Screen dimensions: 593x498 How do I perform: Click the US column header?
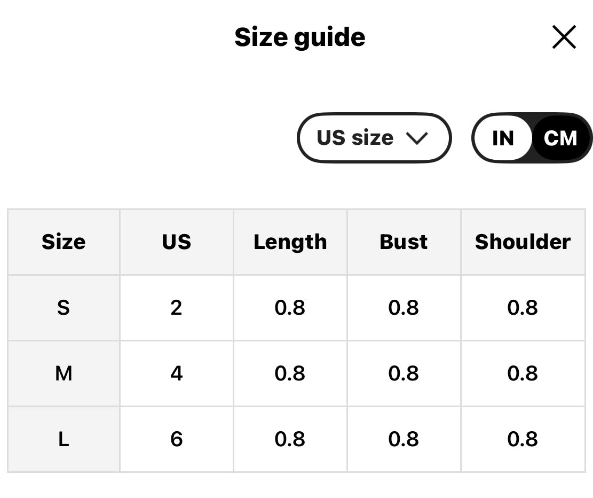[176, 242]
